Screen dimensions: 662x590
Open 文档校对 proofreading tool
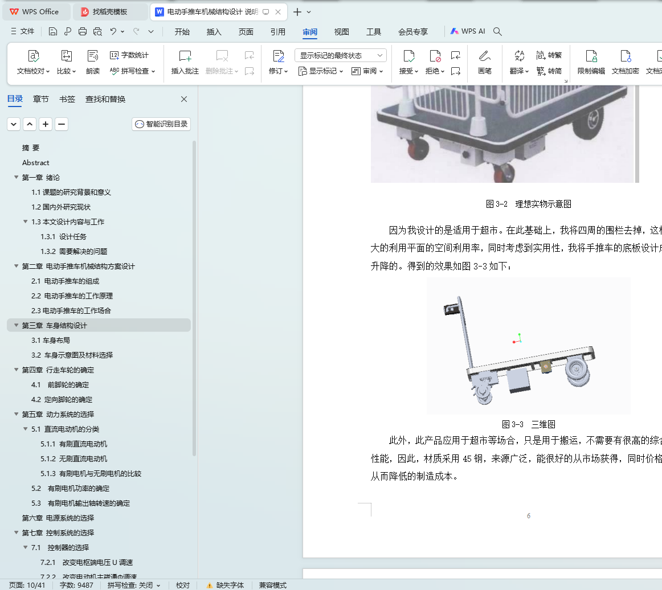[x=34, y=62]
